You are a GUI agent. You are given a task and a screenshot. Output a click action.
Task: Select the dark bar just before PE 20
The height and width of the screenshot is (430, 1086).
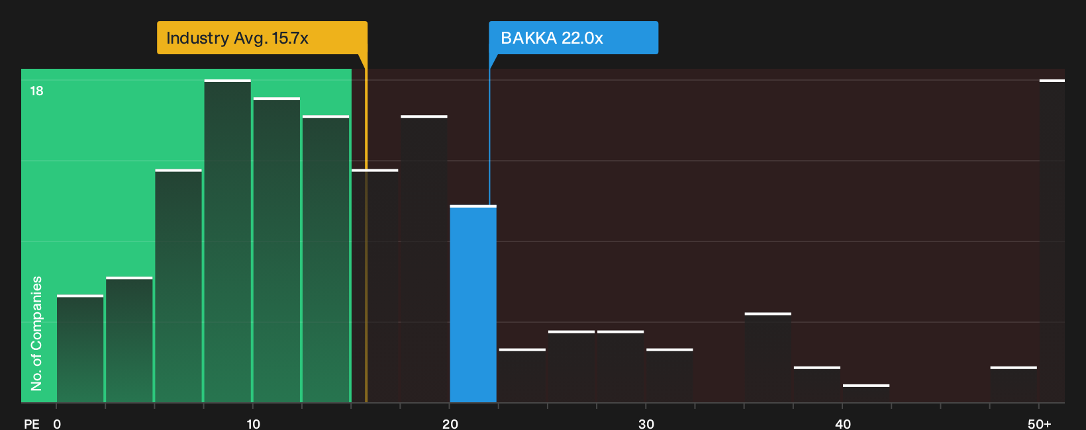pyautogui.click(x=424, y=259)
